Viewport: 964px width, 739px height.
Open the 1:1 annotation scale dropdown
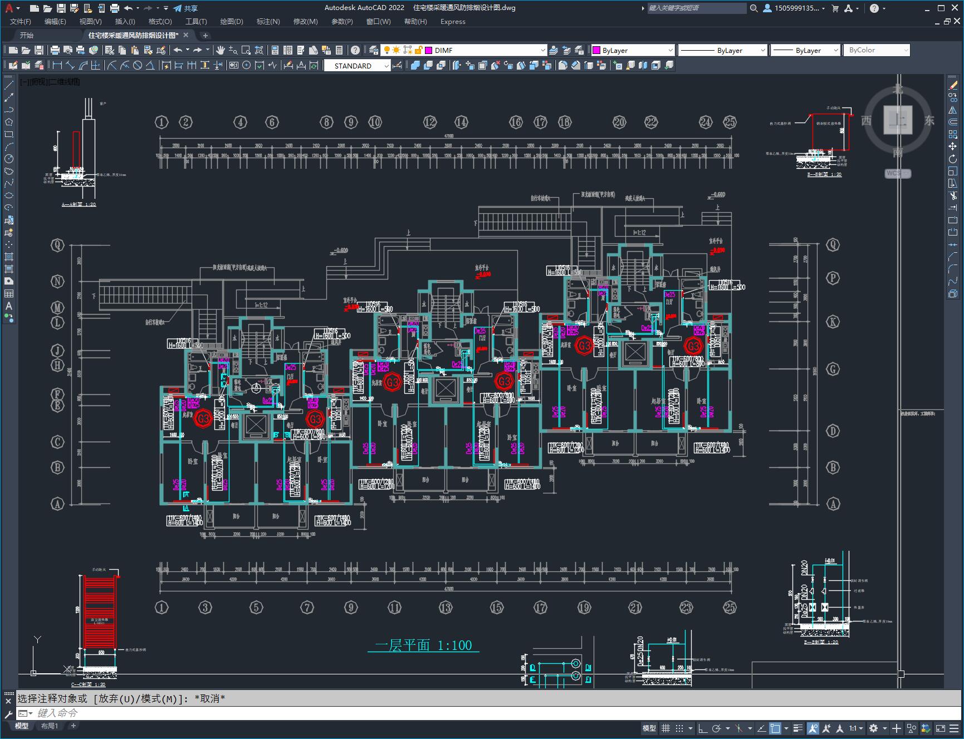tap(856, 728)
